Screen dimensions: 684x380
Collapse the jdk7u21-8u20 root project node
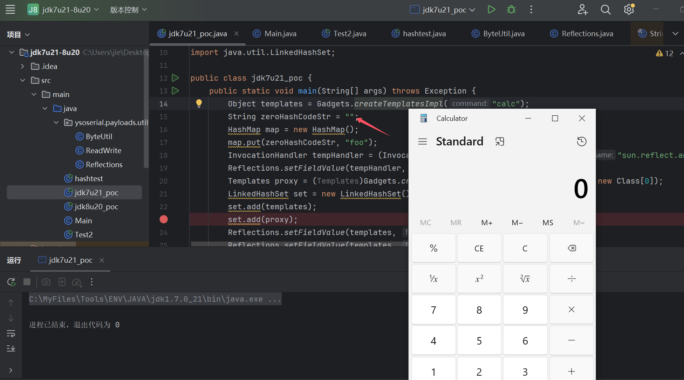click(x=11, y=52)
